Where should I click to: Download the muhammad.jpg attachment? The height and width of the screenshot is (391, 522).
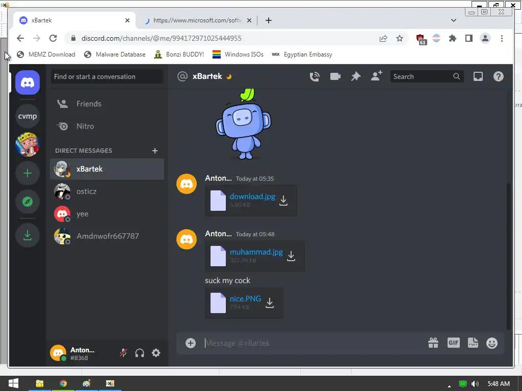click(291, 256)
